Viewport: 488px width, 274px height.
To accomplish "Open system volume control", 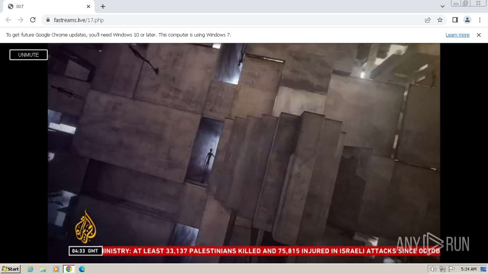I will click(x=433, y=269).
